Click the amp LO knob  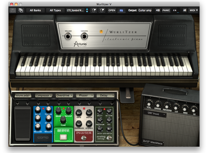(176, 108)
